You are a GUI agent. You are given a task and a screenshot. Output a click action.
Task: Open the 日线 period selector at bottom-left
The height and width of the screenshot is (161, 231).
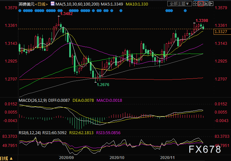pyautogui.click(x=6, y=158)
